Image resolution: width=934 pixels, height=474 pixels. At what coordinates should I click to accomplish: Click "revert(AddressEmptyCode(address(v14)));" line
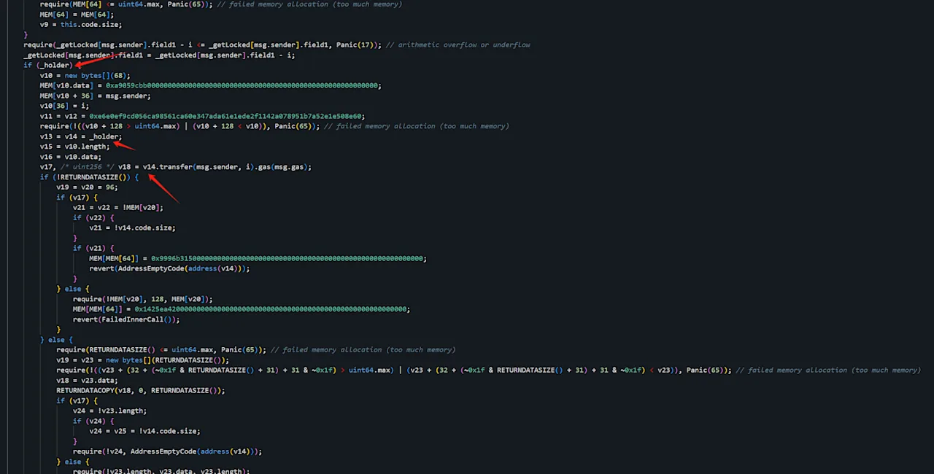pyautogui.click(x=169, y=269)
